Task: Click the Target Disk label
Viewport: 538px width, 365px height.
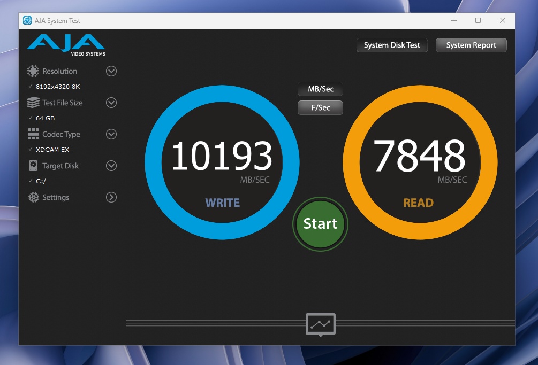Action: [x=60, y=166]
